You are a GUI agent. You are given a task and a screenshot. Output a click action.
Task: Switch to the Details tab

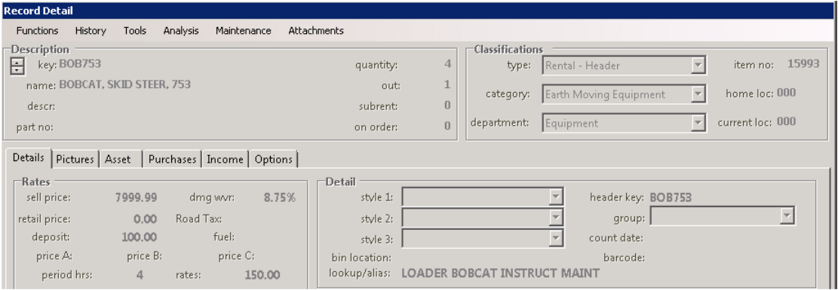[29, 158]
